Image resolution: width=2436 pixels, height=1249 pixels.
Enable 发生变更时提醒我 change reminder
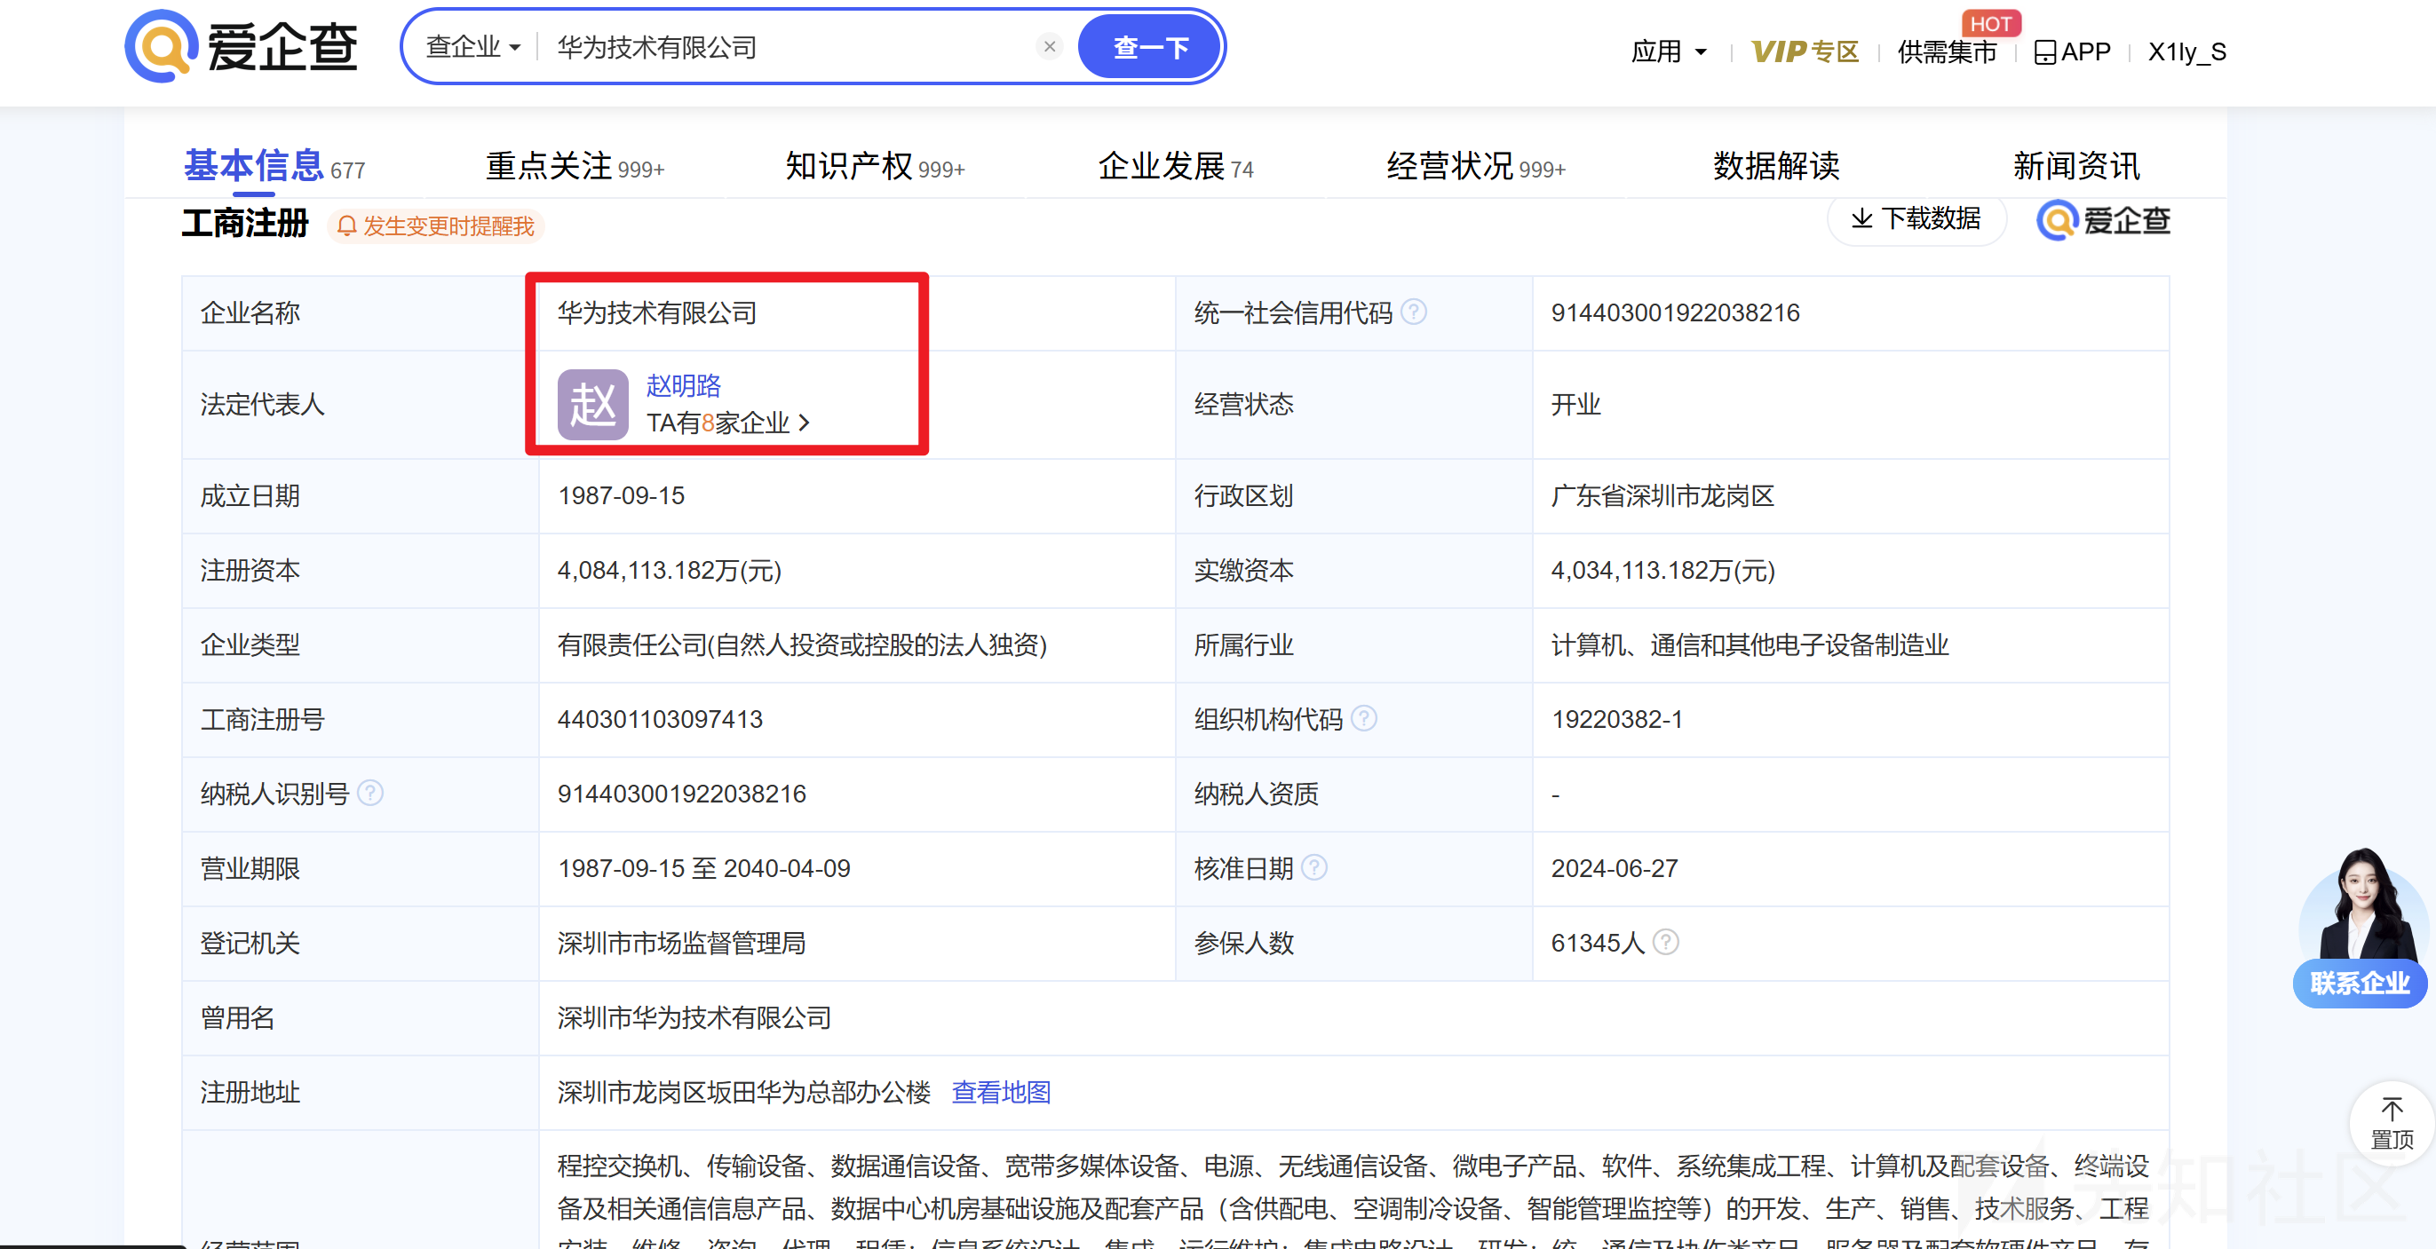[x=436, y=226]
